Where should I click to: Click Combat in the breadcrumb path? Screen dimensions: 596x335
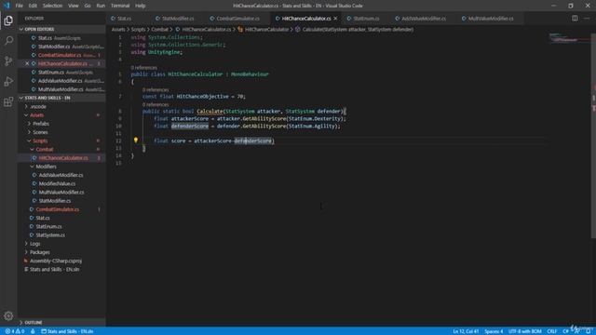tap(159, 29)
